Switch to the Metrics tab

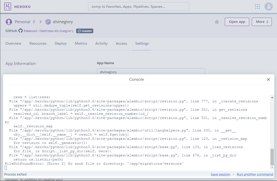(81, 43)
